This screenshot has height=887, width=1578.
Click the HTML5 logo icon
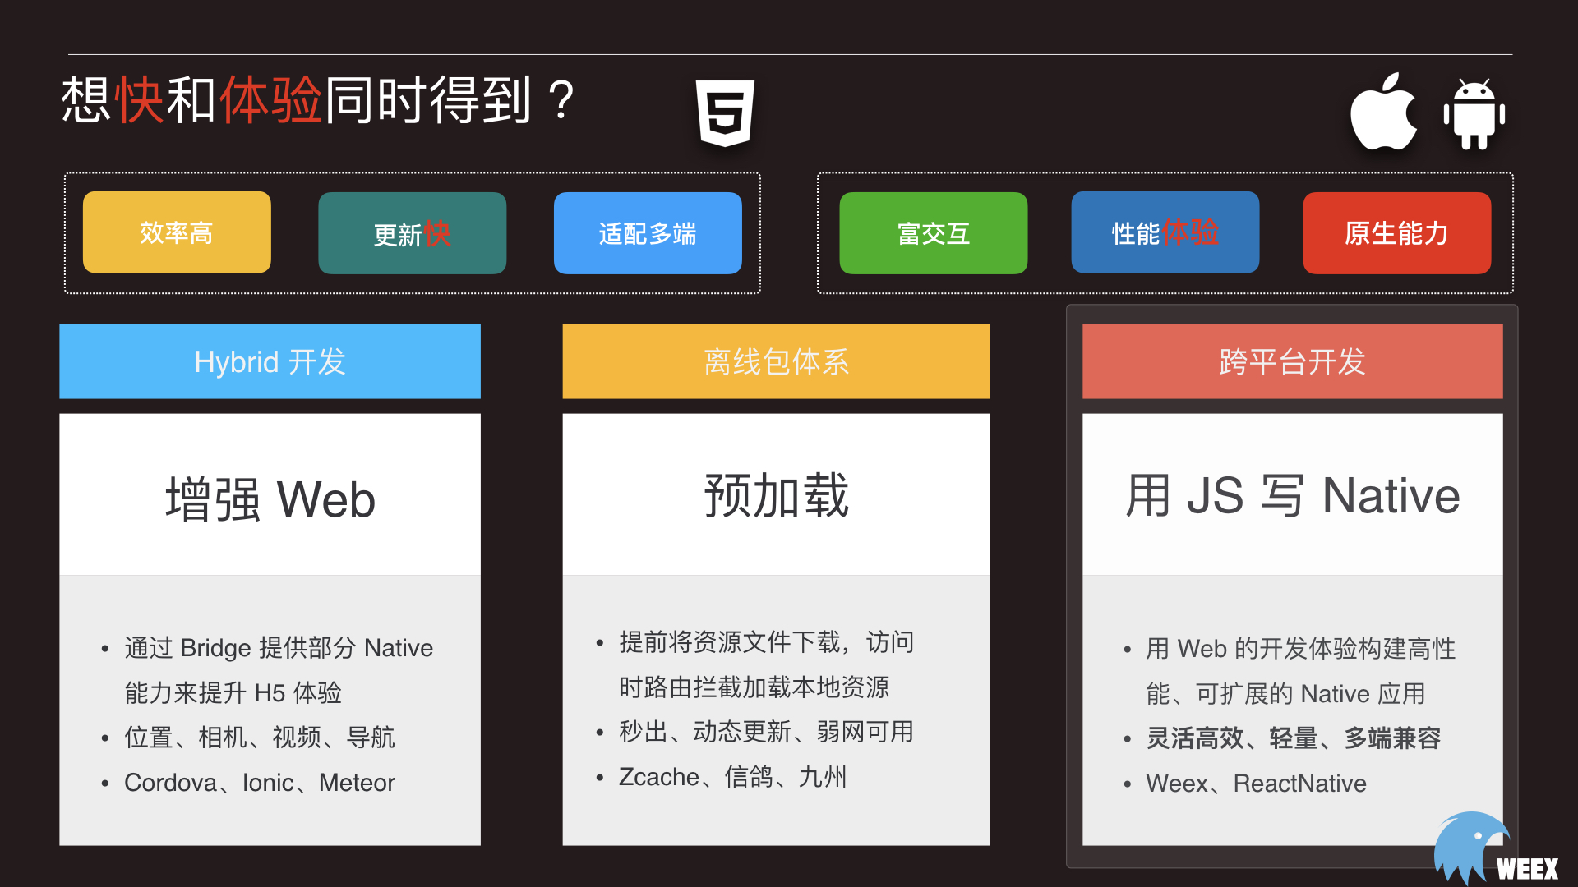(x=724, y=113)
